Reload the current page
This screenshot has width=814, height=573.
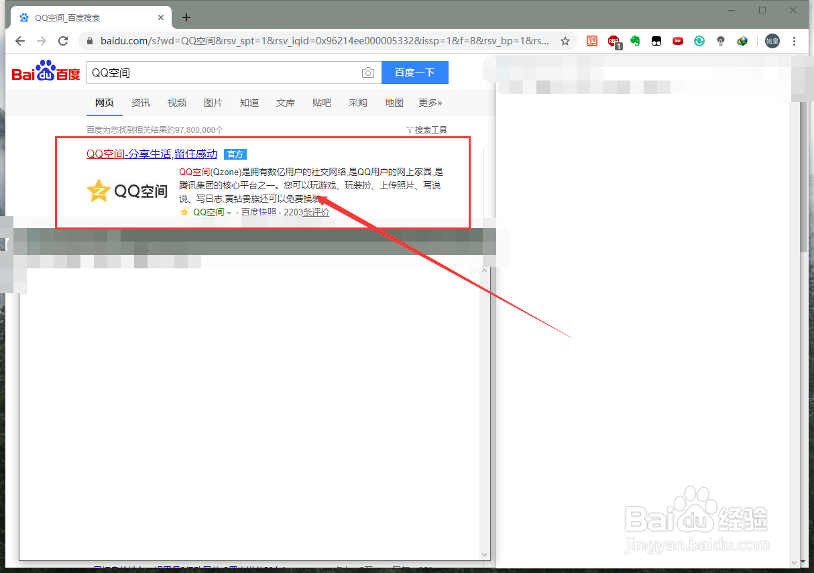pyautogui.click(x=63, y=41)
